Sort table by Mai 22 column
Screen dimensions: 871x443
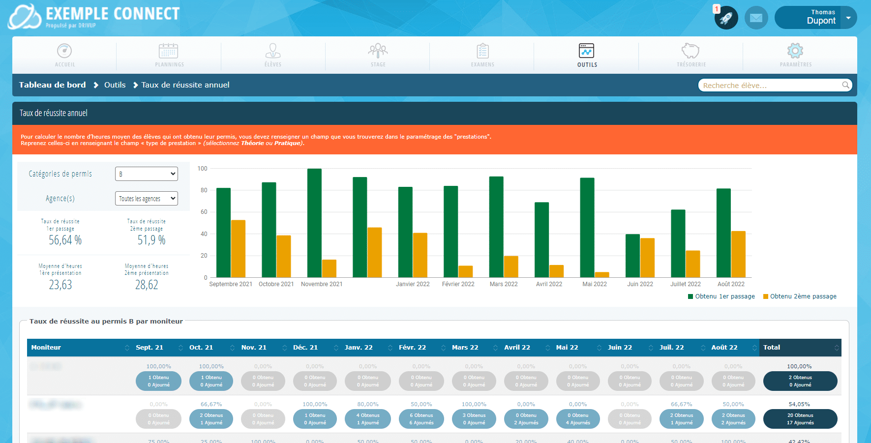pos(578,348)
